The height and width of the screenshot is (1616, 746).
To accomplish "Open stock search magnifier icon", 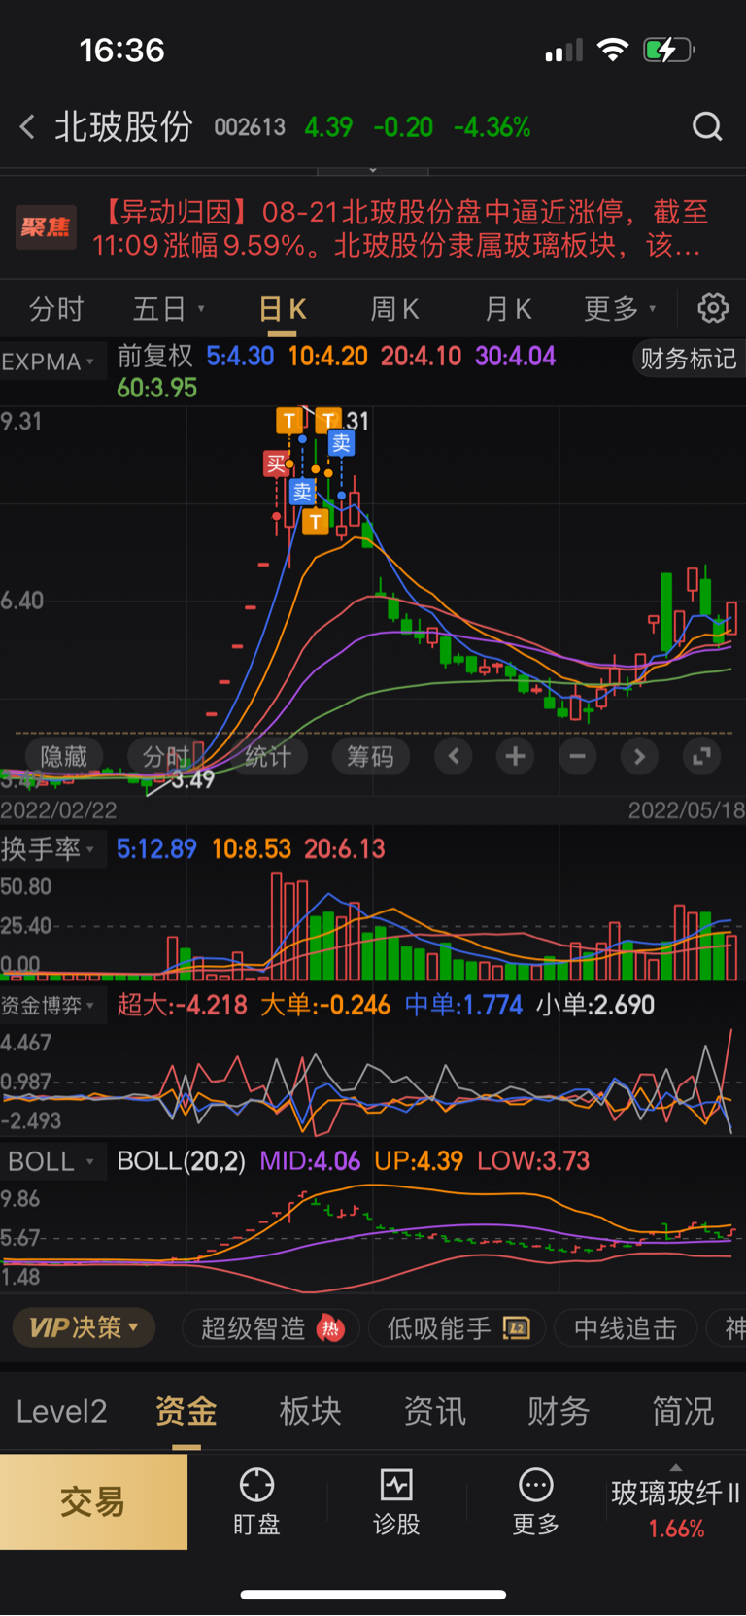I will tap(707, 126).
